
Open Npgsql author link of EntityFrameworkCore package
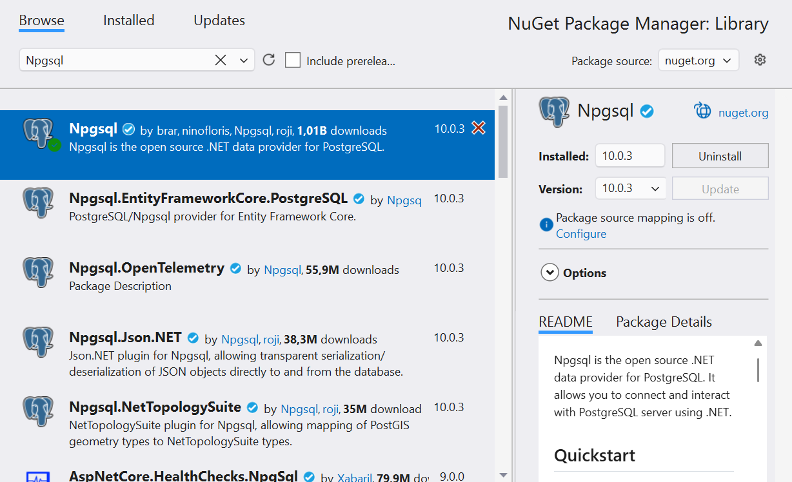tap(404, 200)
